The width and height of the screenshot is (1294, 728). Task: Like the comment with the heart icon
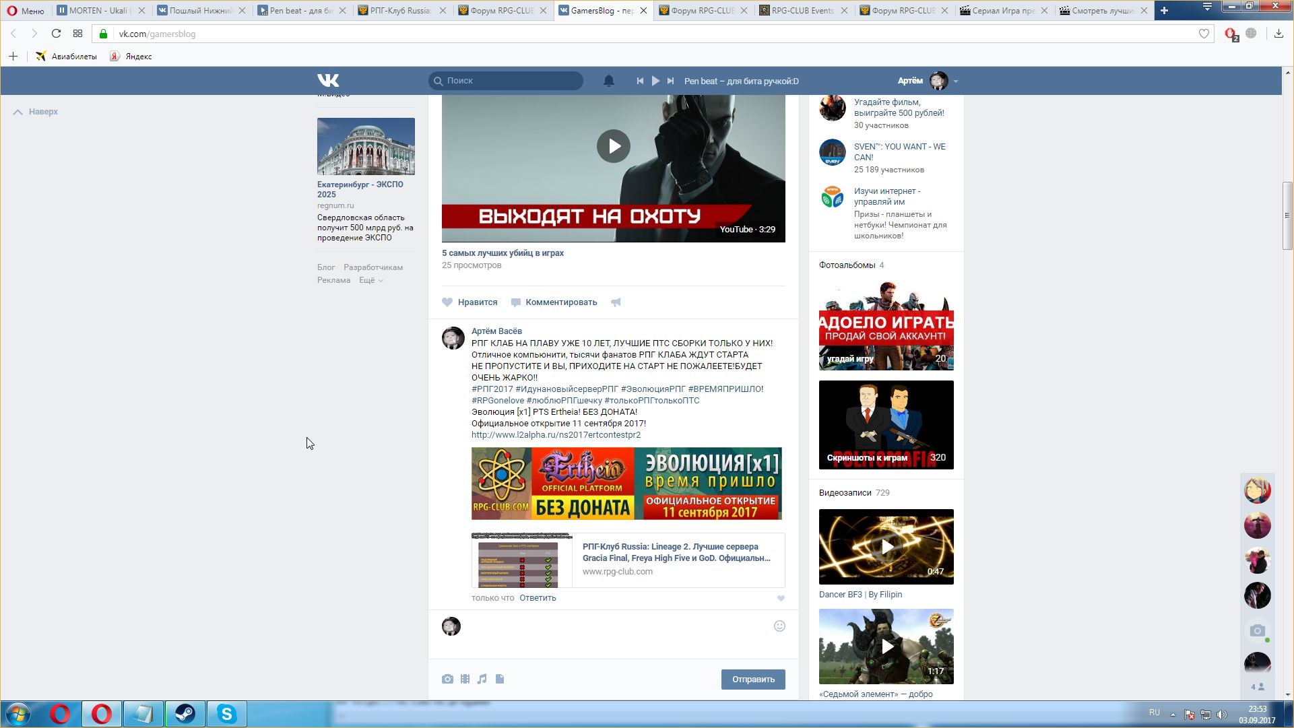pyautogui.click(x=781, y=598)
